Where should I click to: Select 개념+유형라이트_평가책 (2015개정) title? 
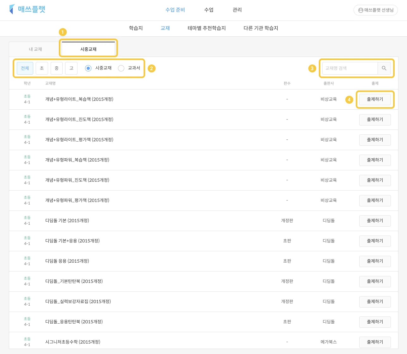79,140
